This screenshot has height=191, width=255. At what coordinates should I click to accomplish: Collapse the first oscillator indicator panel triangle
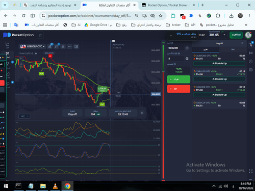click(17, 123)
